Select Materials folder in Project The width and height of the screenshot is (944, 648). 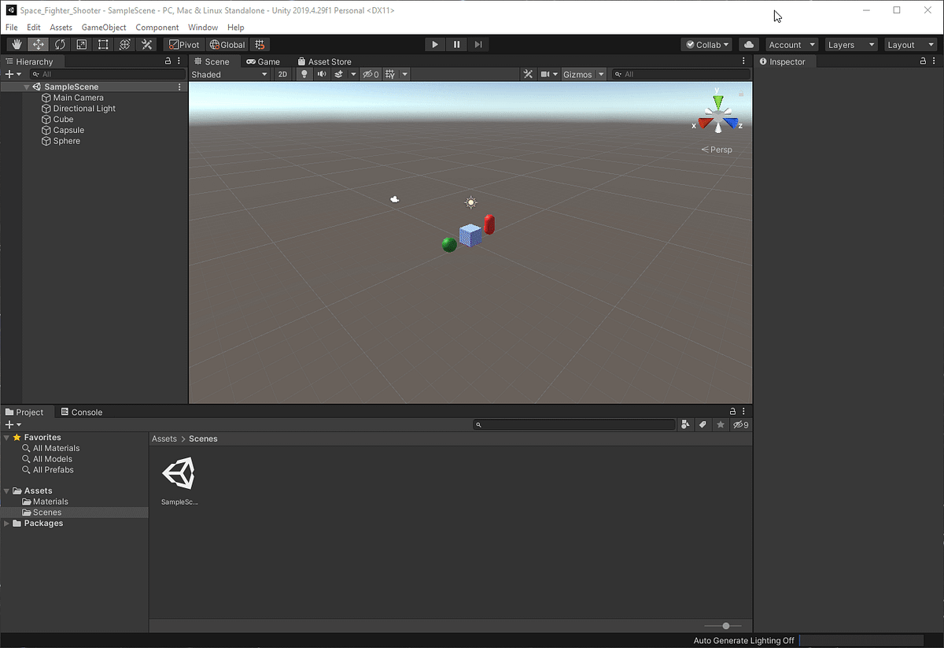click(x=50, y=502)
